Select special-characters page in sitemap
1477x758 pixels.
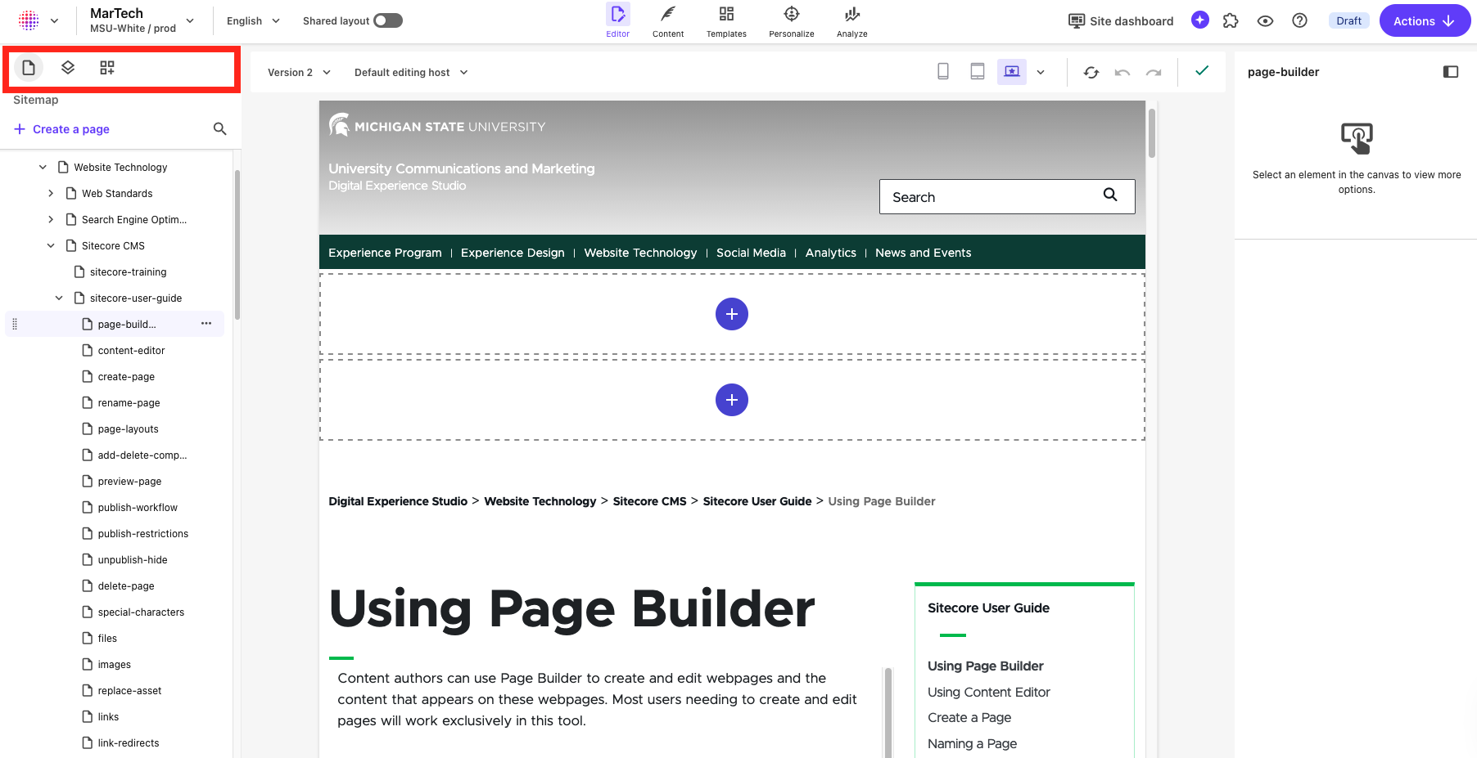tap(141, 612)
